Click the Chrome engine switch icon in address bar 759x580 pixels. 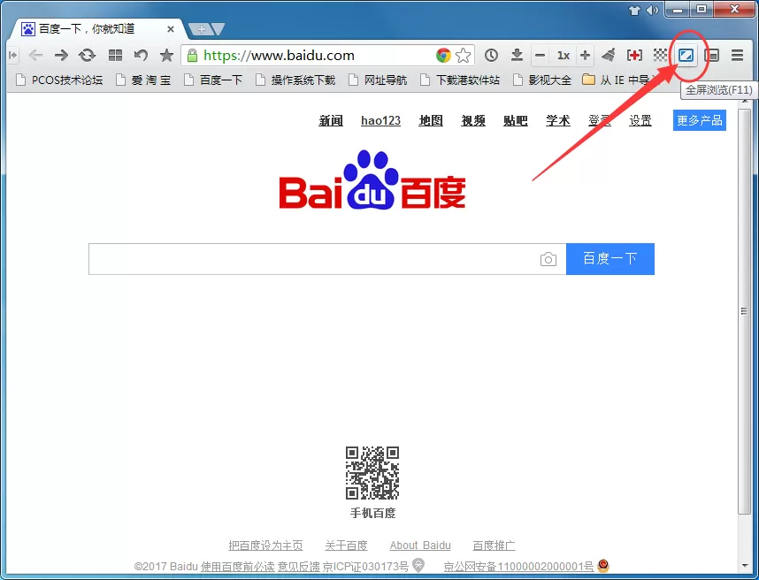443,55
